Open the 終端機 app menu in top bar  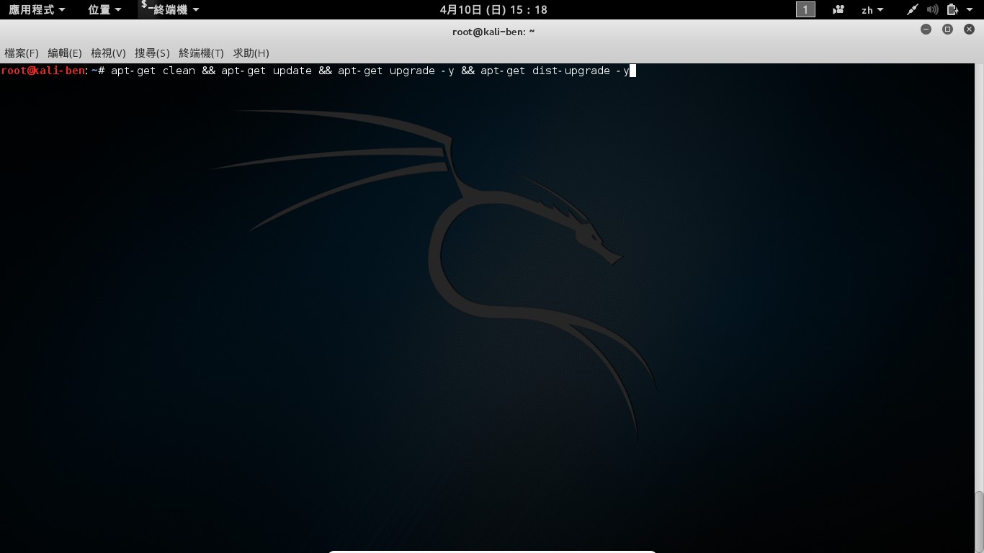[x=170, y=9]
